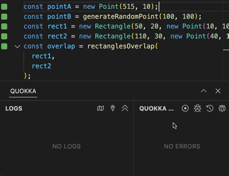Click the pointB variable name
The height and width of the screenshot is (176, 229).
(x=59, y=16)
